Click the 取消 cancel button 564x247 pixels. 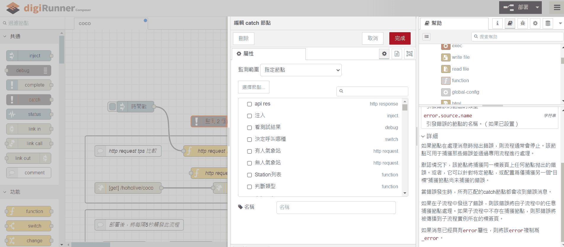(x=373, y=38)
